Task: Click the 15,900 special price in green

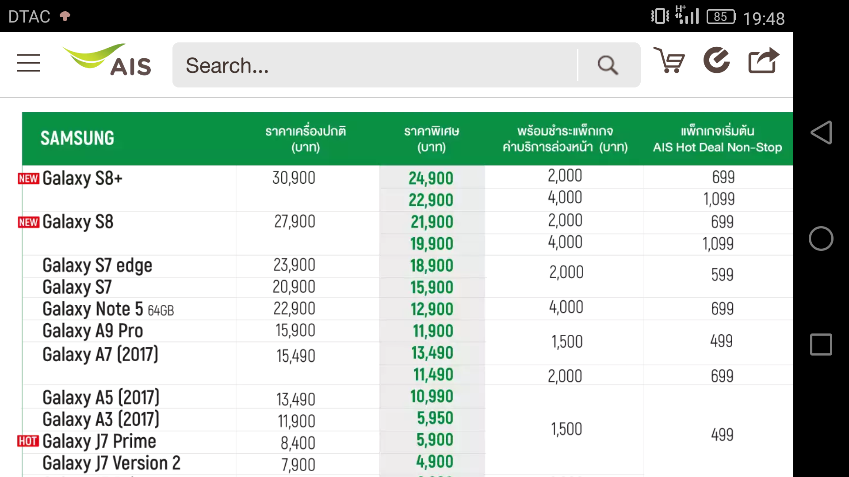Action: coord(432,288)
